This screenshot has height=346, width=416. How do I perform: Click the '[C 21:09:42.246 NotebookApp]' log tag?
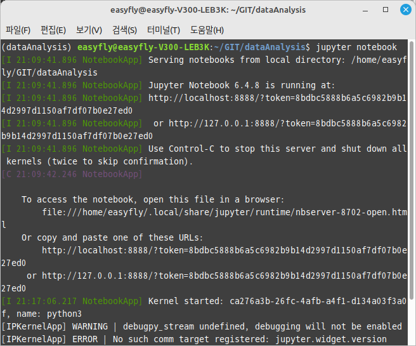click(x=72, y=174)
